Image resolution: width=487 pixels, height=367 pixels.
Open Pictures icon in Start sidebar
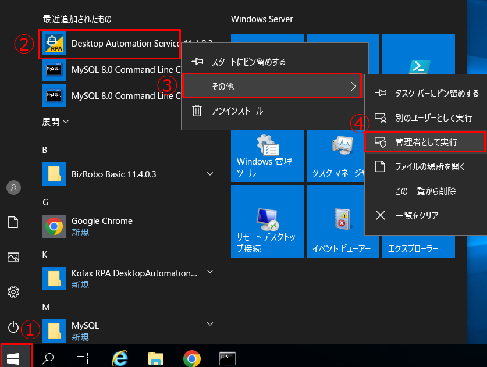tap(13, 257)
